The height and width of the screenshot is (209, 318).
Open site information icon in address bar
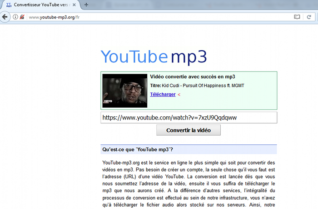[x=15, y=17]
